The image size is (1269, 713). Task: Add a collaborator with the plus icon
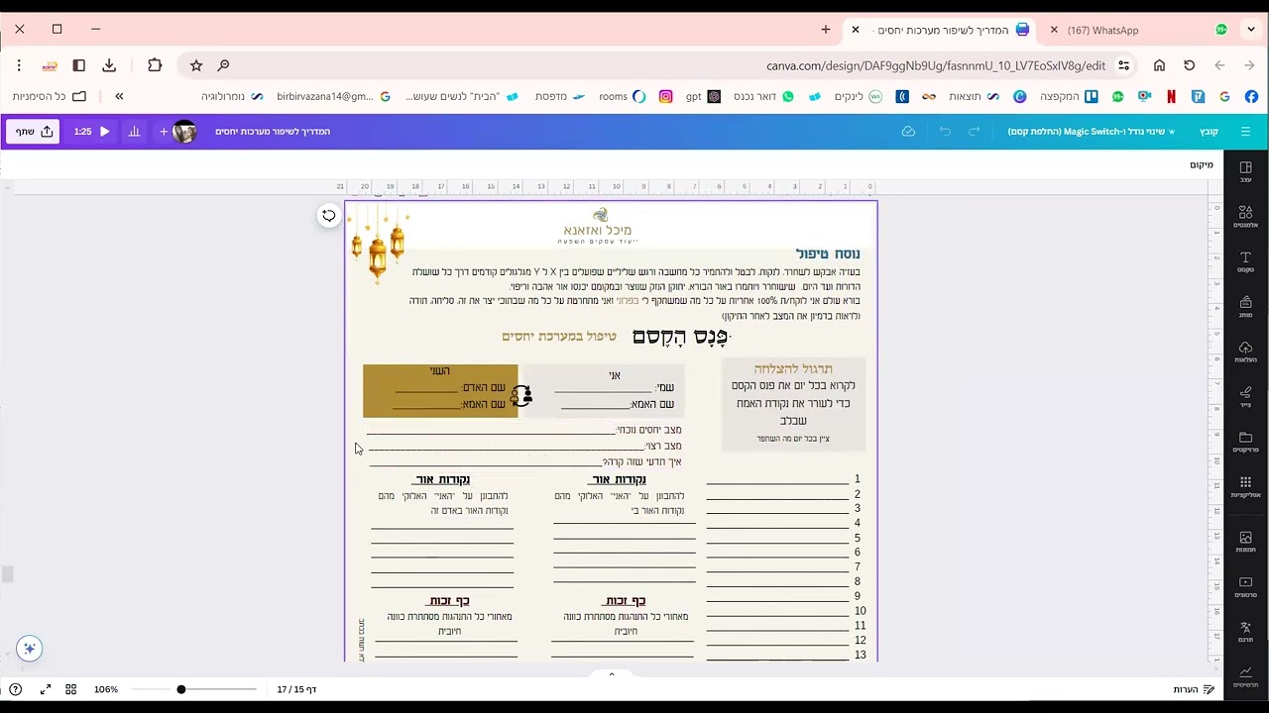point(164,131)
